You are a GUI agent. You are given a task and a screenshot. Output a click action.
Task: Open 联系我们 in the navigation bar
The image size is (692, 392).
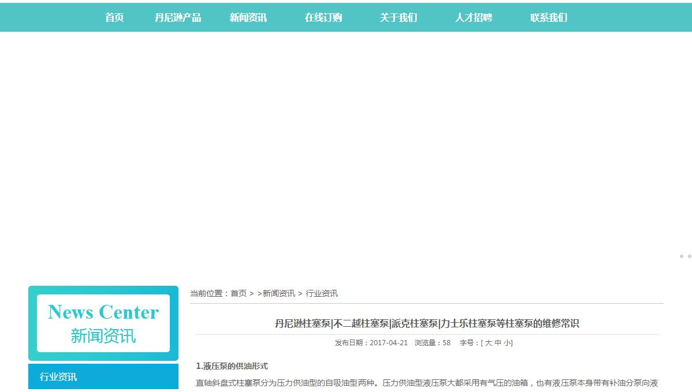tap(549, 18)
